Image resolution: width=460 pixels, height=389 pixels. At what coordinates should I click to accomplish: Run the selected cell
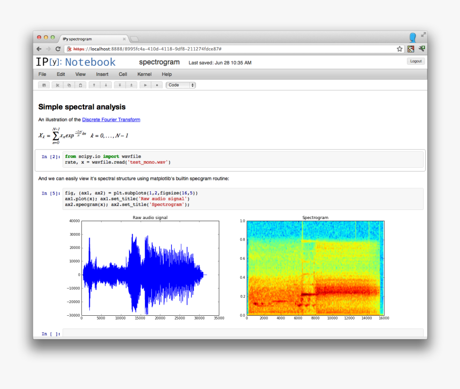click(145, 84)
